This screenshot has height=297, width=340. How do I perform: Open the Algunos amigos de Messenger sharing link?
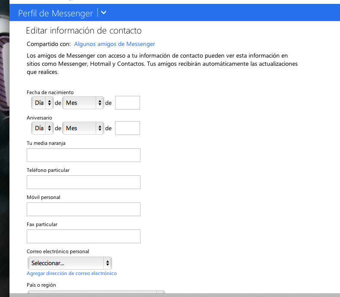click(115, 44)
